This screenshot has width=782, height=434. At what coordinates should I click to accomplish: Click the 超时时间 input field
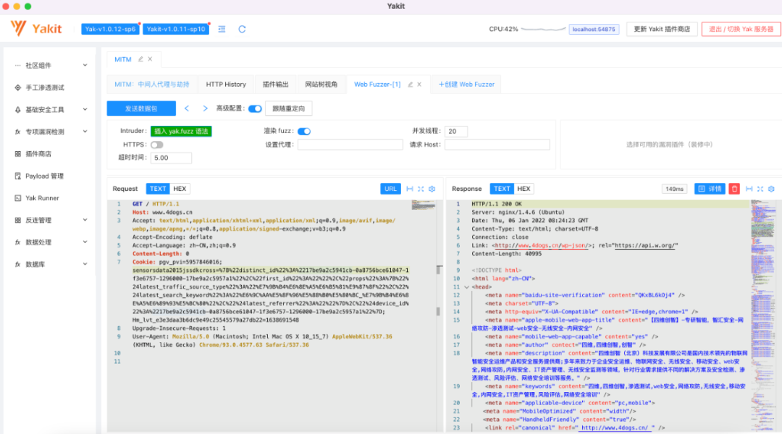(x=171, y=158)
